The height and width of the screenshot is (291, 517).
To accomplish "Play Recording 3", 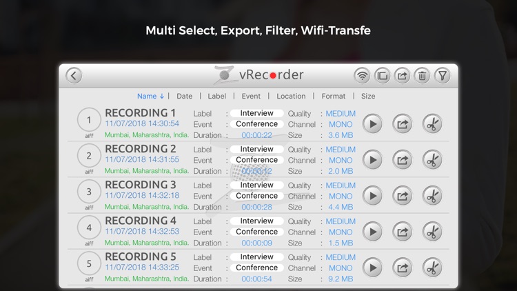I will coord(372,196).
